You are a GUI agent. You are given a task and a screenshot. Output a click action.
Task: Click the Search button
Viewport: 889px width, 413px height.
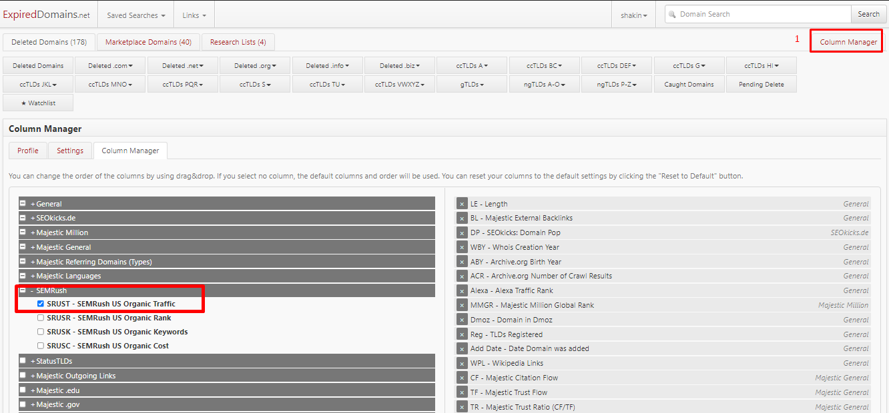[x=868, y=14]
